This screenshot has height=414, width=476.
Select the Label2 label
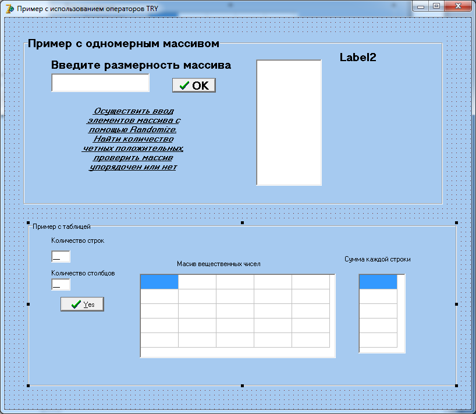(358, 58)
